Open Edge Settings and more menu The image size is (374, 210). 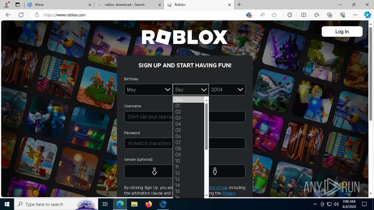(355, 15)
